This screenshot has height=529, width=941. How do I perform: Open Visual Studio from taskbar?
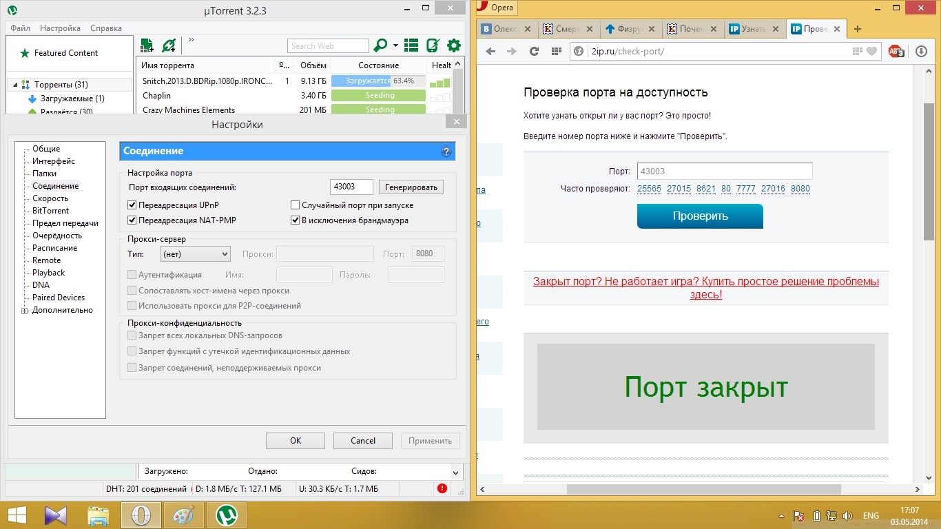[56, 515]
